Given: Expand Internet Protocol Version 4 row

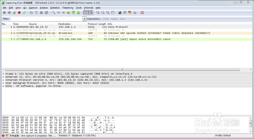Looking at the screenshot, I should pos(3,80).
